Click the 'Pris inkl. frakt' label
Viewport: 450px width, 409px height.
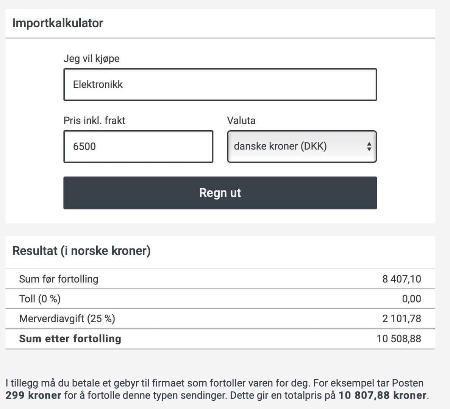(x=94, y=121)
